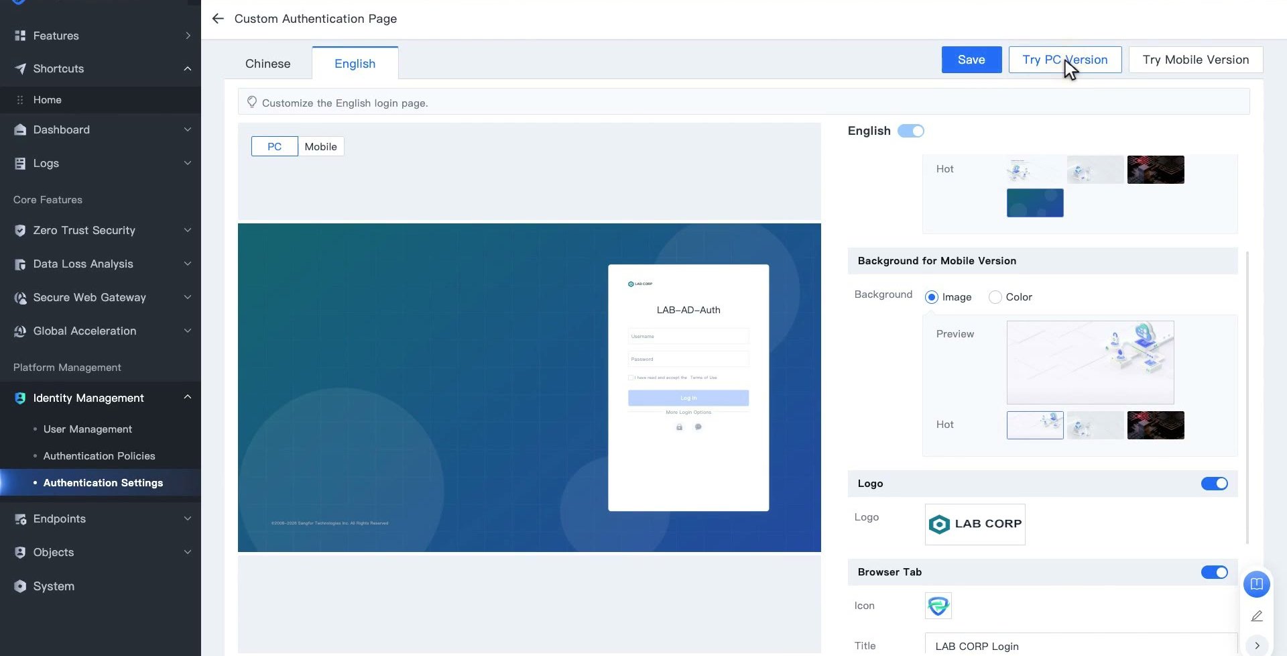1287x656 pixels.
Task: Expand the Dashboard chevron
Action: pyautogui.click(x=188, y=129)
